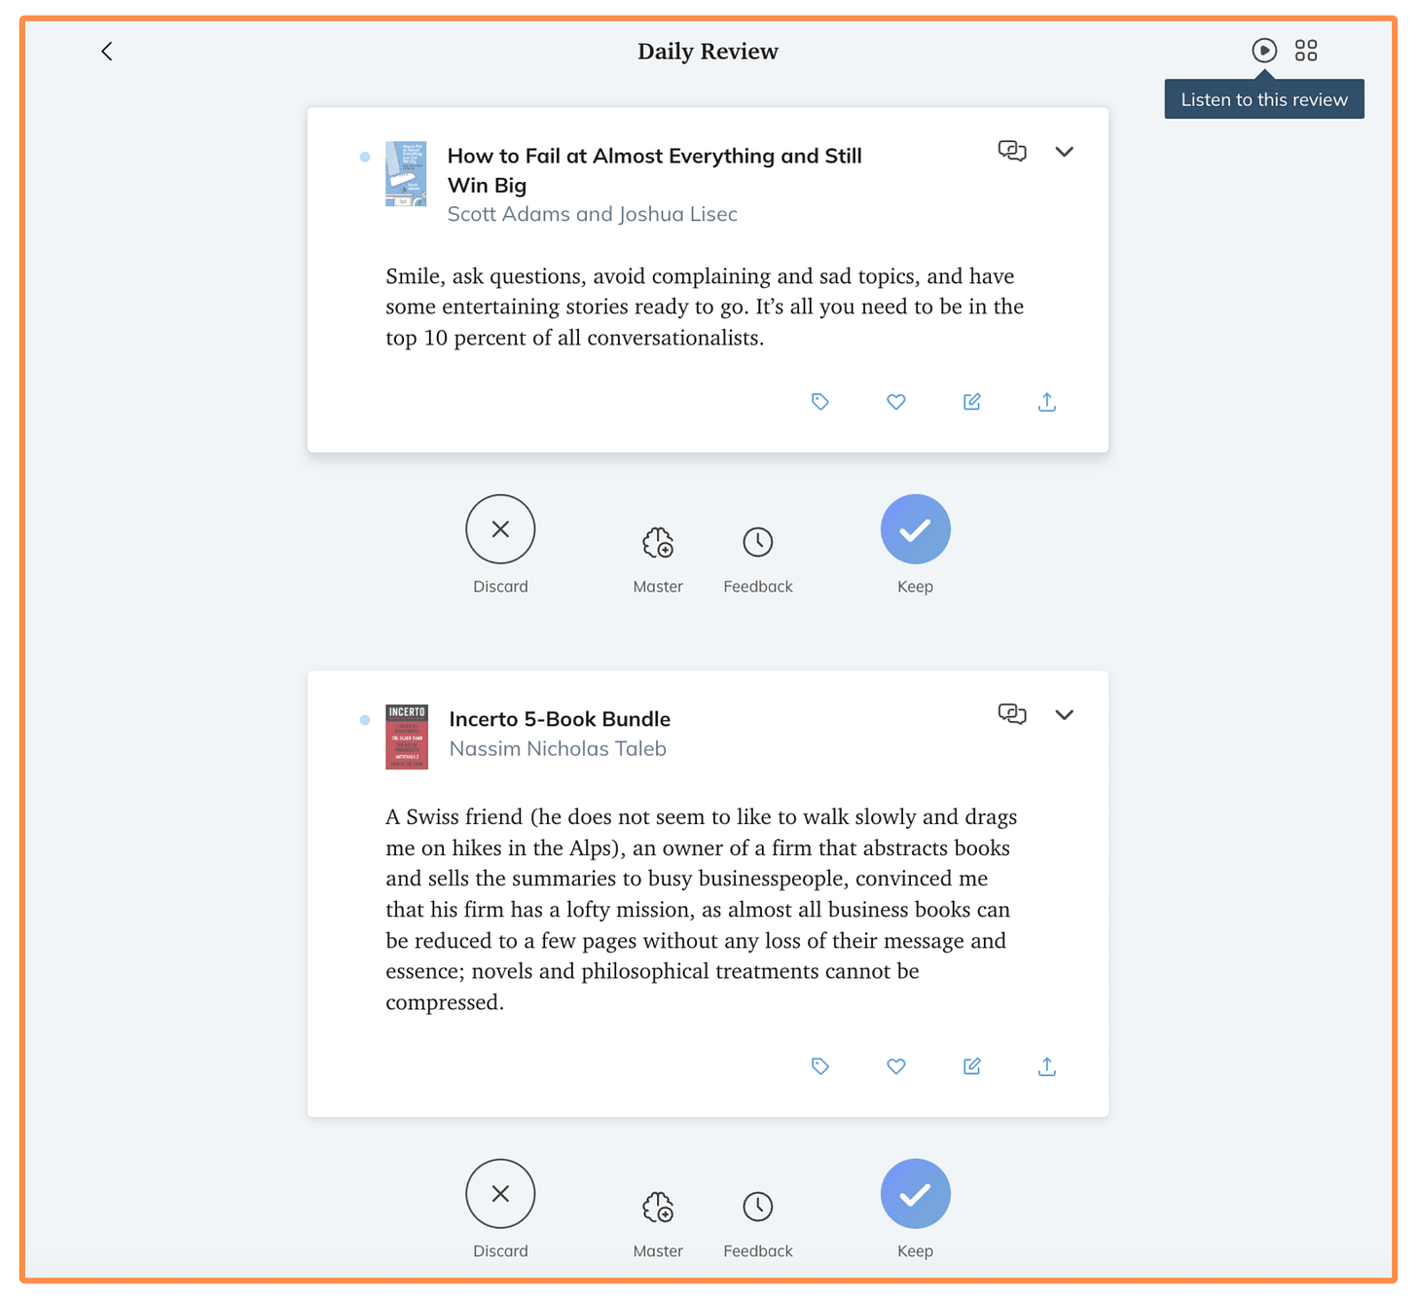Set Feedback for How to Fail highlight
This screenshot has height=1299, width=1417.
[758, 543]
